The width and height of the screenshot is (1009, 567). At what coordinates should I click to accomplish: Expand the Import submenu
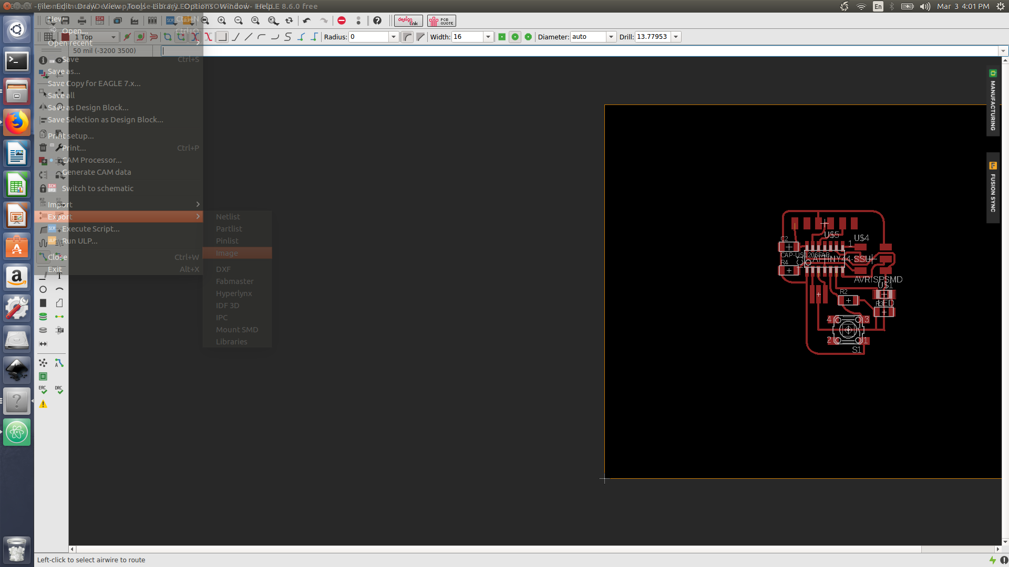[119, 204]
